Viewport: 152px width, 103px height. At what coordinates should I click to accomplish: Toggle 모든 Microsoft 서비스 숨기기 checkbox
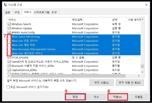(x=8, y=87)
